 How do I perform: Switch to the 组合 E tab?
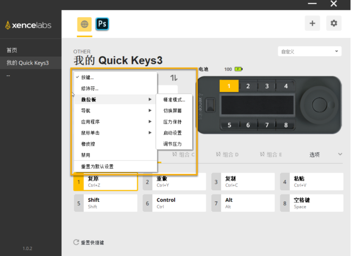pos(271,154)
